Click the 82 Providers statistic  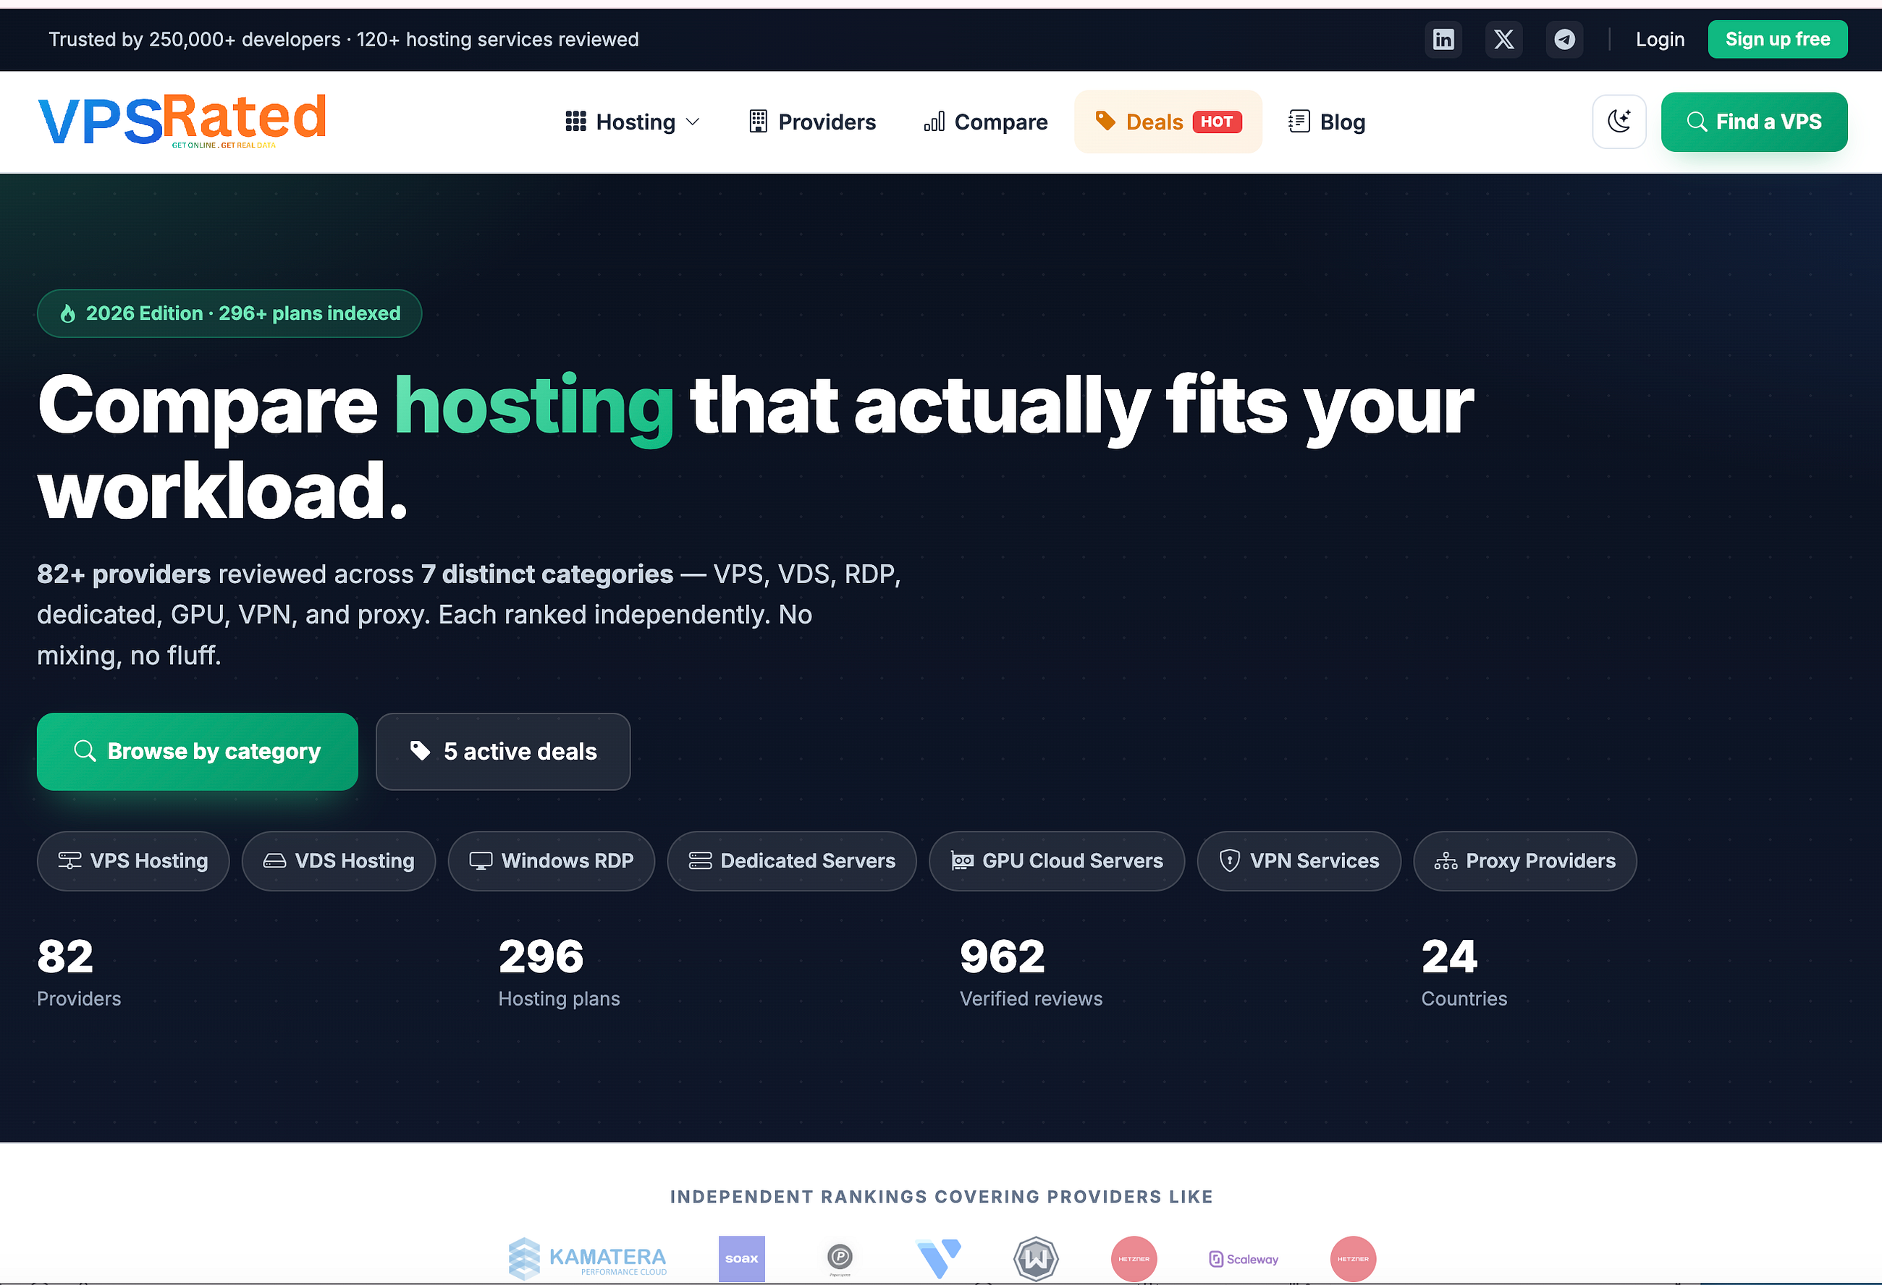(80, 972)
